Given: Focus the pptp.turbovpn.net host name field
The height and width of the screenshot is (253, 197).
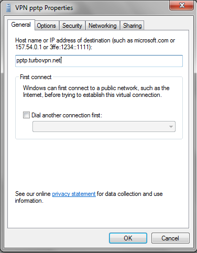Looking at the screenshot, I should [99, 61].
